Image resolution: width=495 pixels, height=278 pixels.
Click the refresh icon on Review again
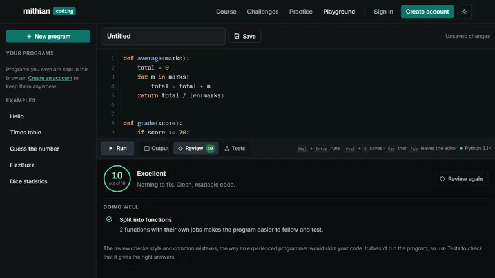[442, 179]
